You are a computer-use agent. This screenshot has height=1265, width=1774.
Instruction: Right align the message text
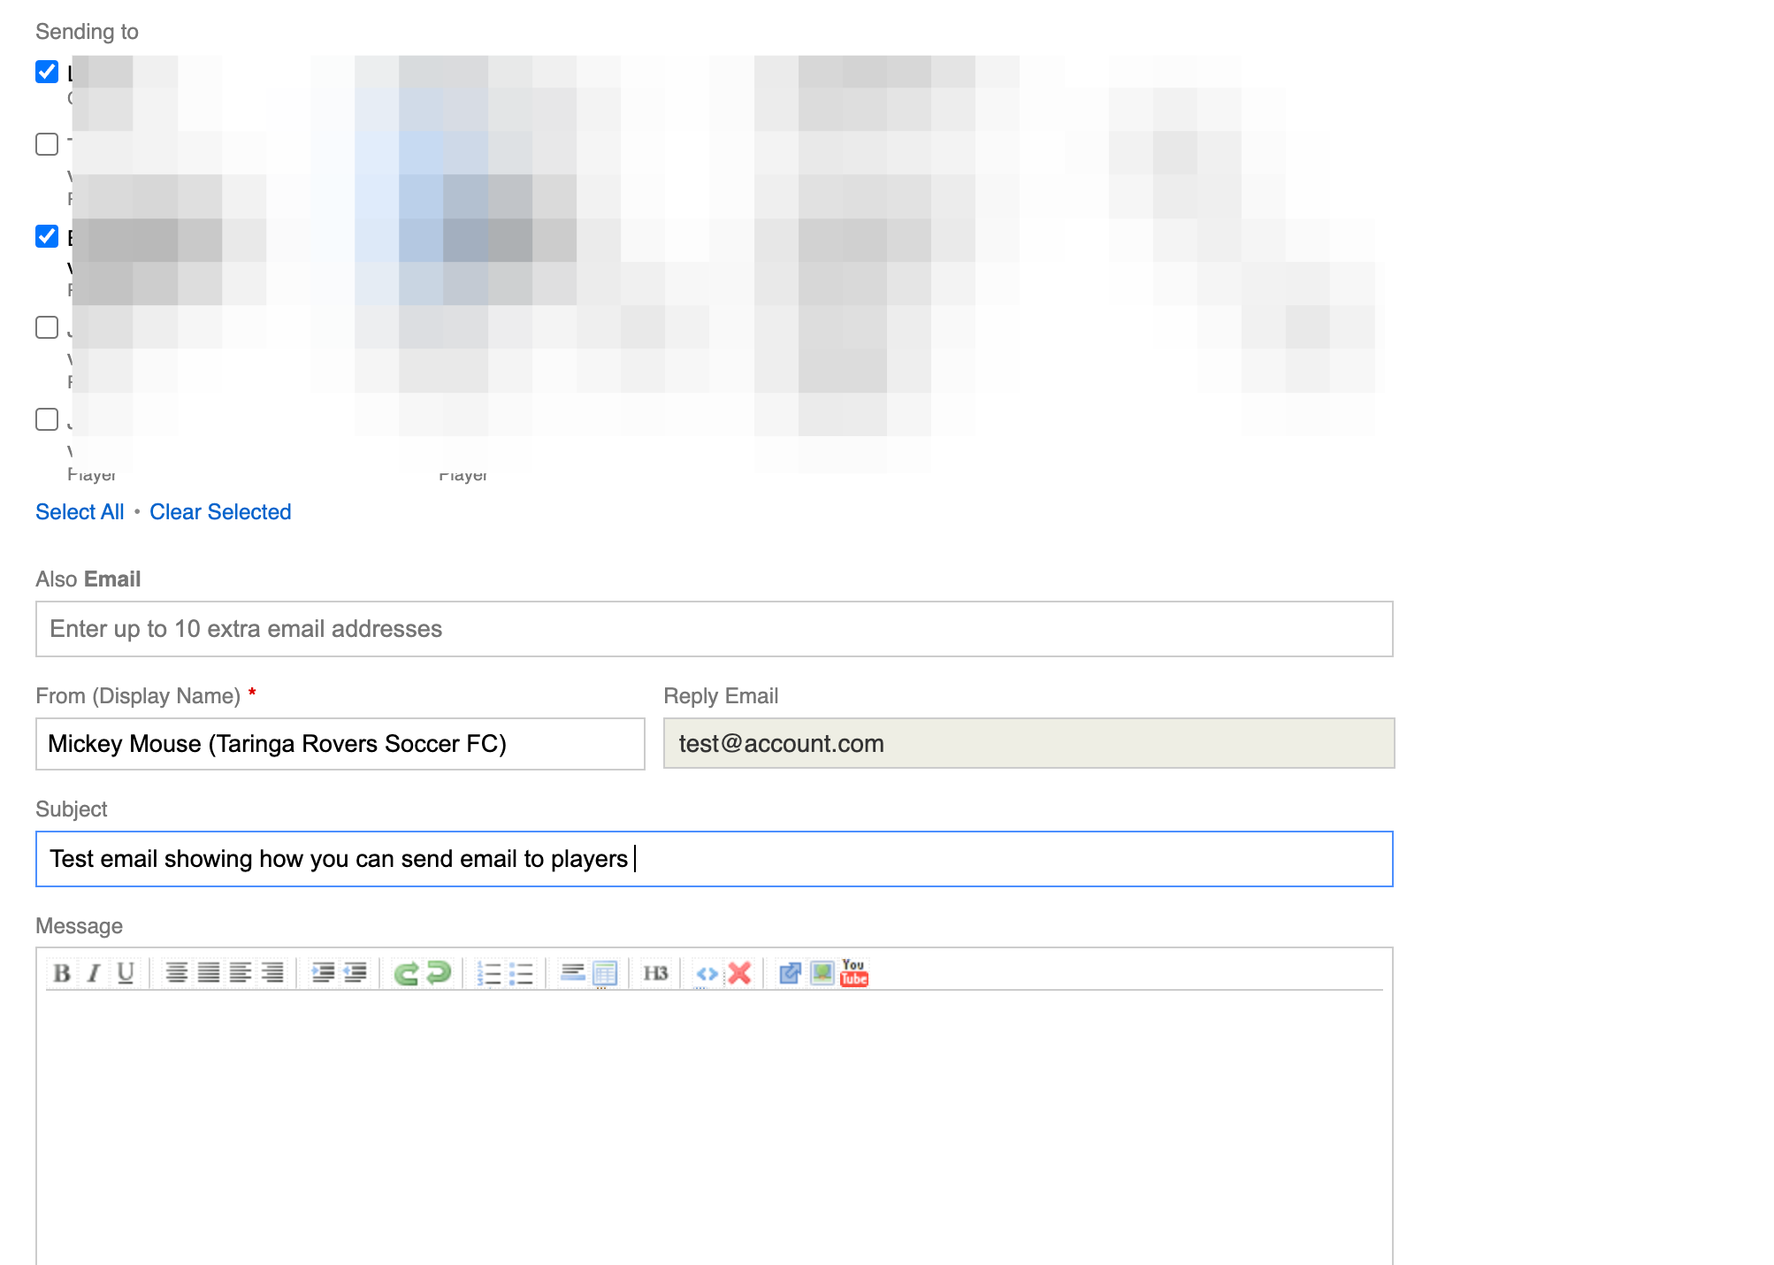tap(272, 973)
